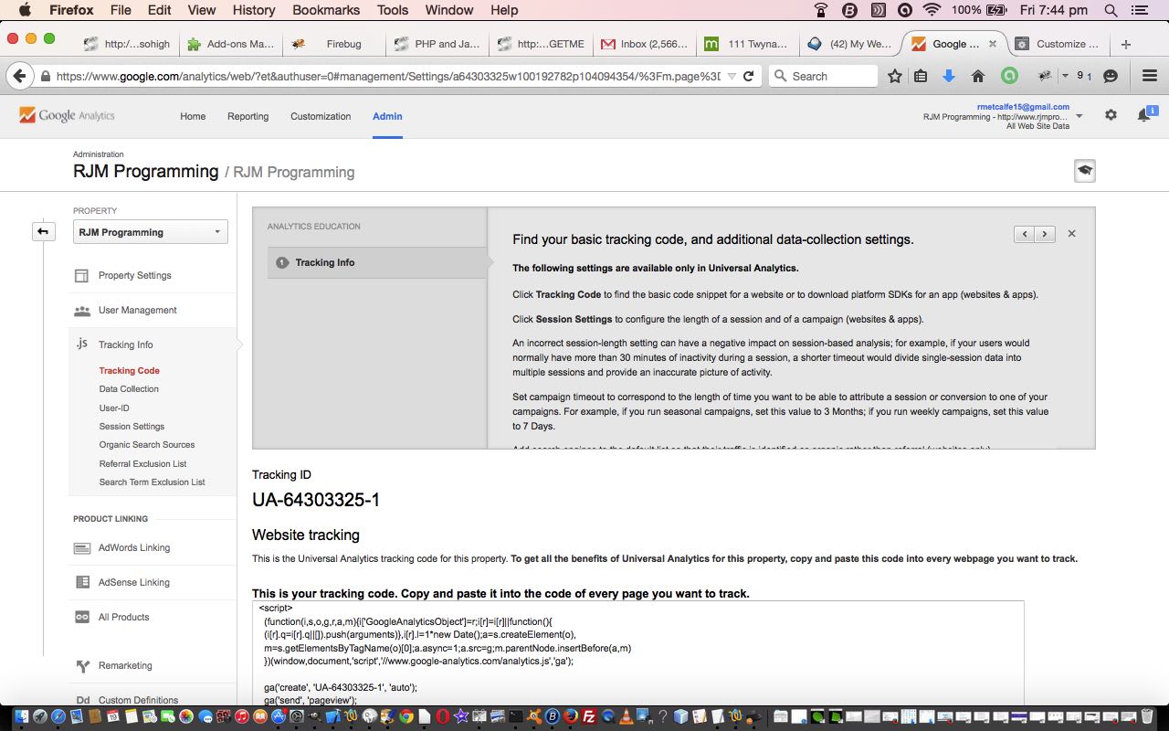The image size is (1169, 731).
Task: Close the Google Analytics browser tab
Action: pos(993,44)
